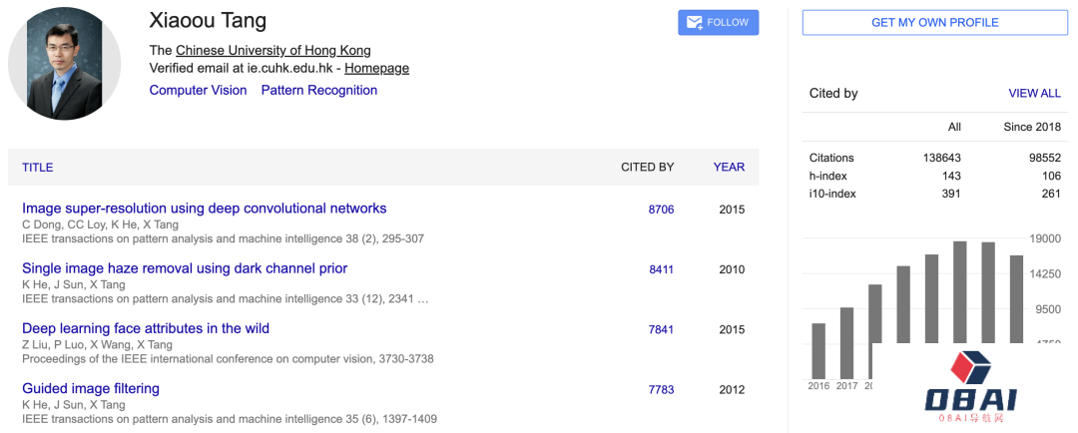Open Single image haze removal paper
1078x433 pixels.
pos(185,268)
